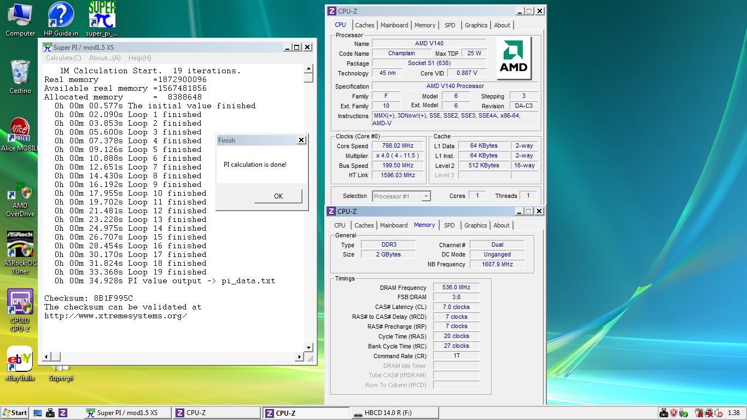This screenshot has height=420, width=747.
Task: Switch to About tab in upper CPU-Z
Action: (502, 25)
